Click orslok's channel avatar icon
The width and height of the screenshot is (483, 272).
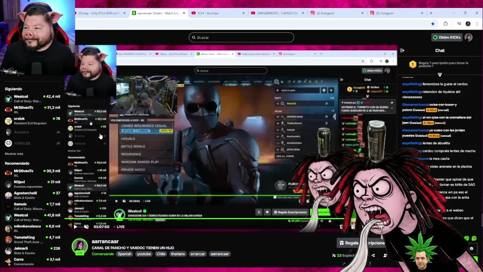pyautogui.click(x=8, y=121)
